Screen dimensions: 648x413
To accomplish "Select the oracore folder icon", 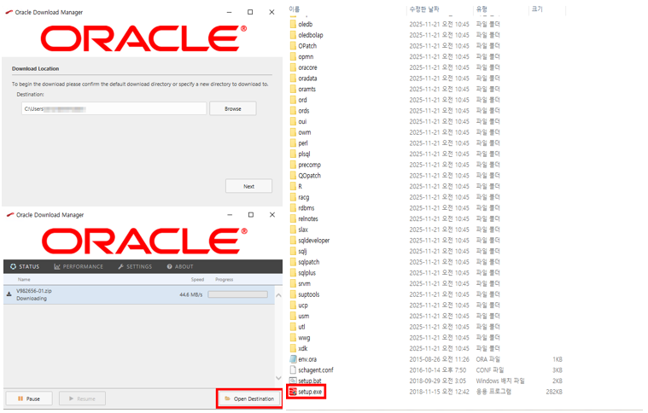I will [293, 67].
